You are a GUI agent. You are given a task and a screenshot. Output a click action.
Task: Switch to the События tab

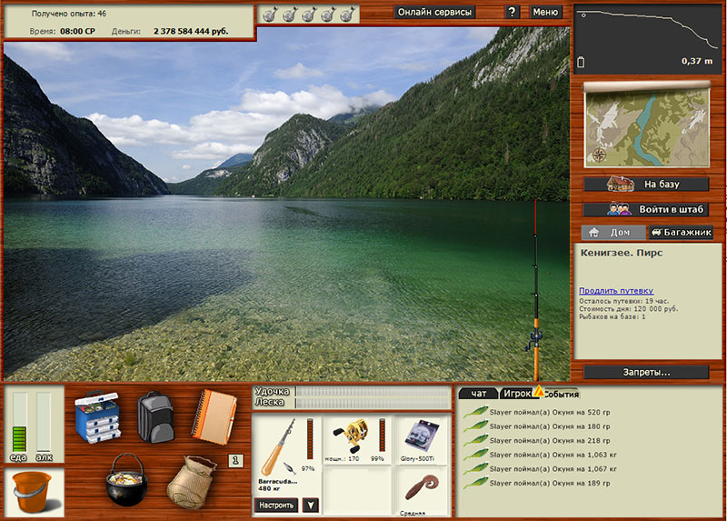[561, 394]
